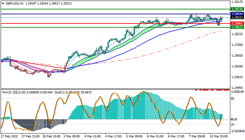Click the 5 Mar 09:00 time label
245x140 pixels.
pos(134,136)
